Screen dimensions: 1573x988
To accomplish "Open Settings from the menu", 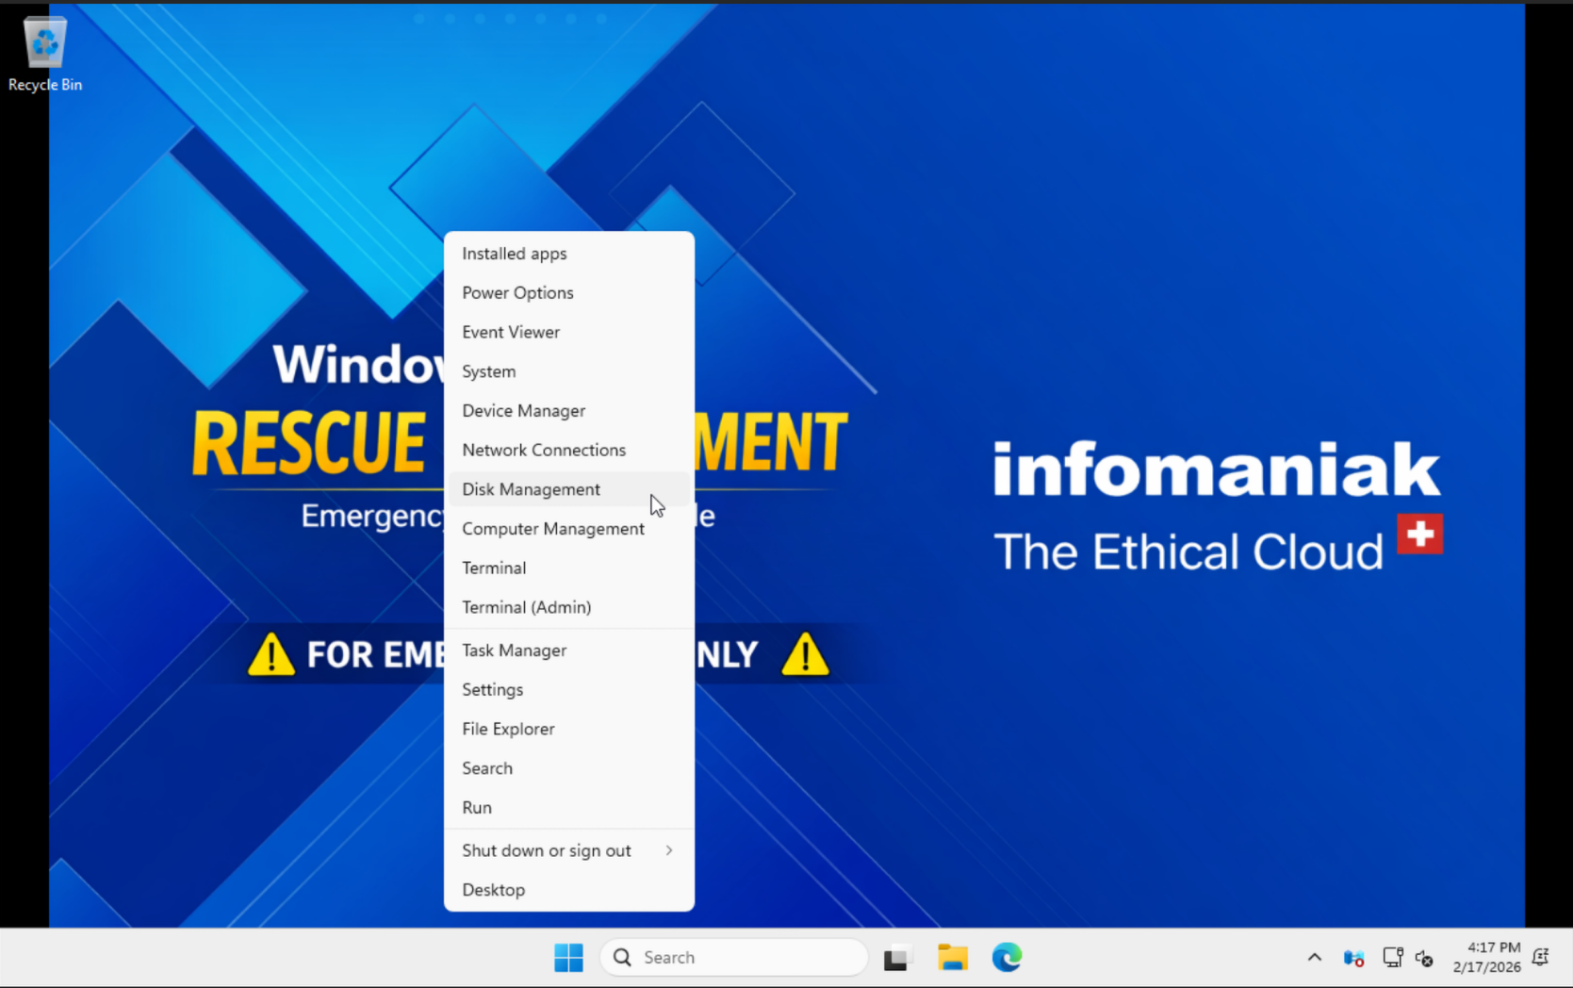I will tap(492, 689).
